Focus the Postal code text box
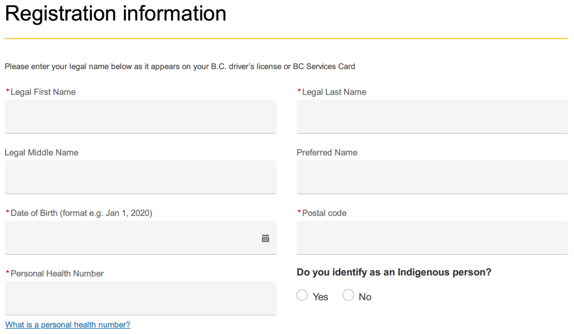Screen dimensions: 574x334 click(432, 238)
